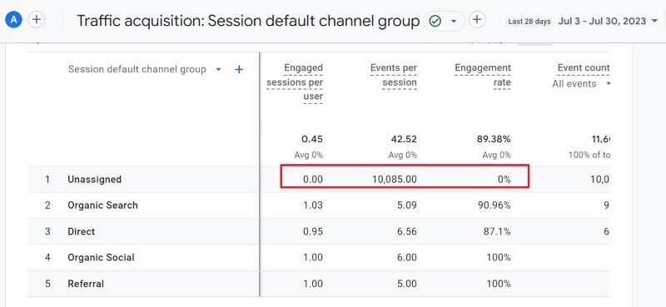The height and width of the screenshot is (307, 666).
Task: Open 'All events' dropdown under Event count
Action: pyautogui.click(x=581, y=84)
